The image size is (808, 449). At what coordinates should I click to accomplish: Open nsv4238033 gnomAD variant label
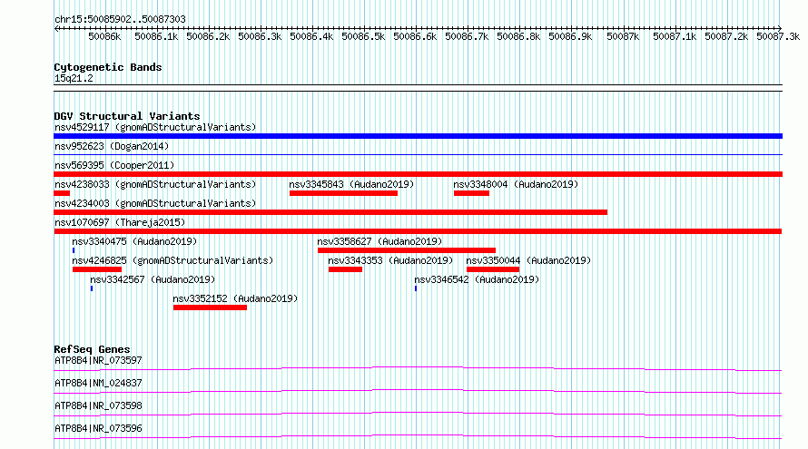[155, 184]
